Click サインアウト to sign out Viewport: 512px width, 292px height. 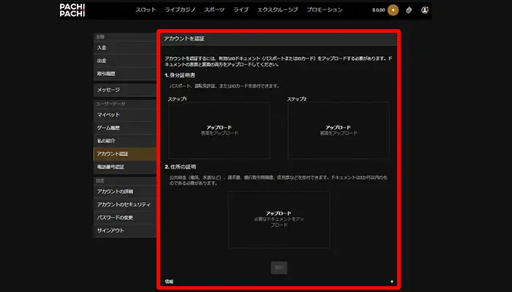click(123, 231)
